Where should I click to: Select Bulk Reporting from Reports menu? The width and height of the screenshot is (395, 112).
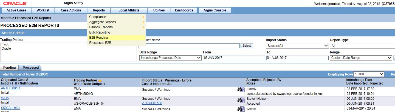[x=116, y=32]
